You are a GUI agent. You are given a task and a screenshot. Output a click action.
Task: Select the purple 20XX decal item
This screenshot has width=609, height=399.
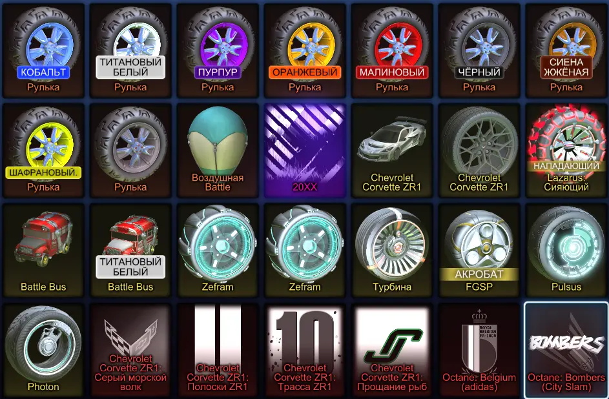coord(305,150)
